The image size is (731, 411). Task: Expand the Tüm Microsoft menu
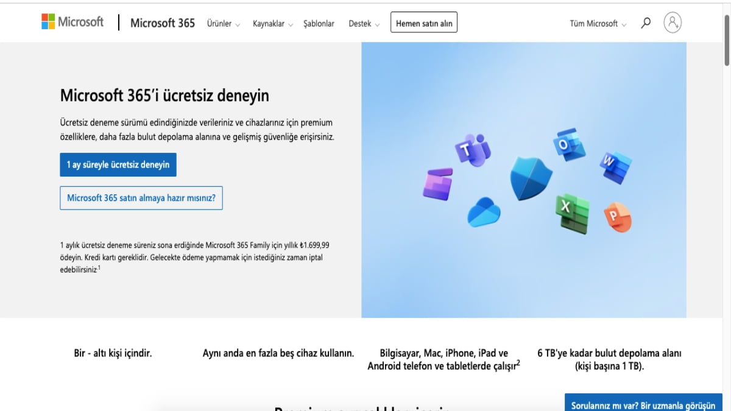598,24
